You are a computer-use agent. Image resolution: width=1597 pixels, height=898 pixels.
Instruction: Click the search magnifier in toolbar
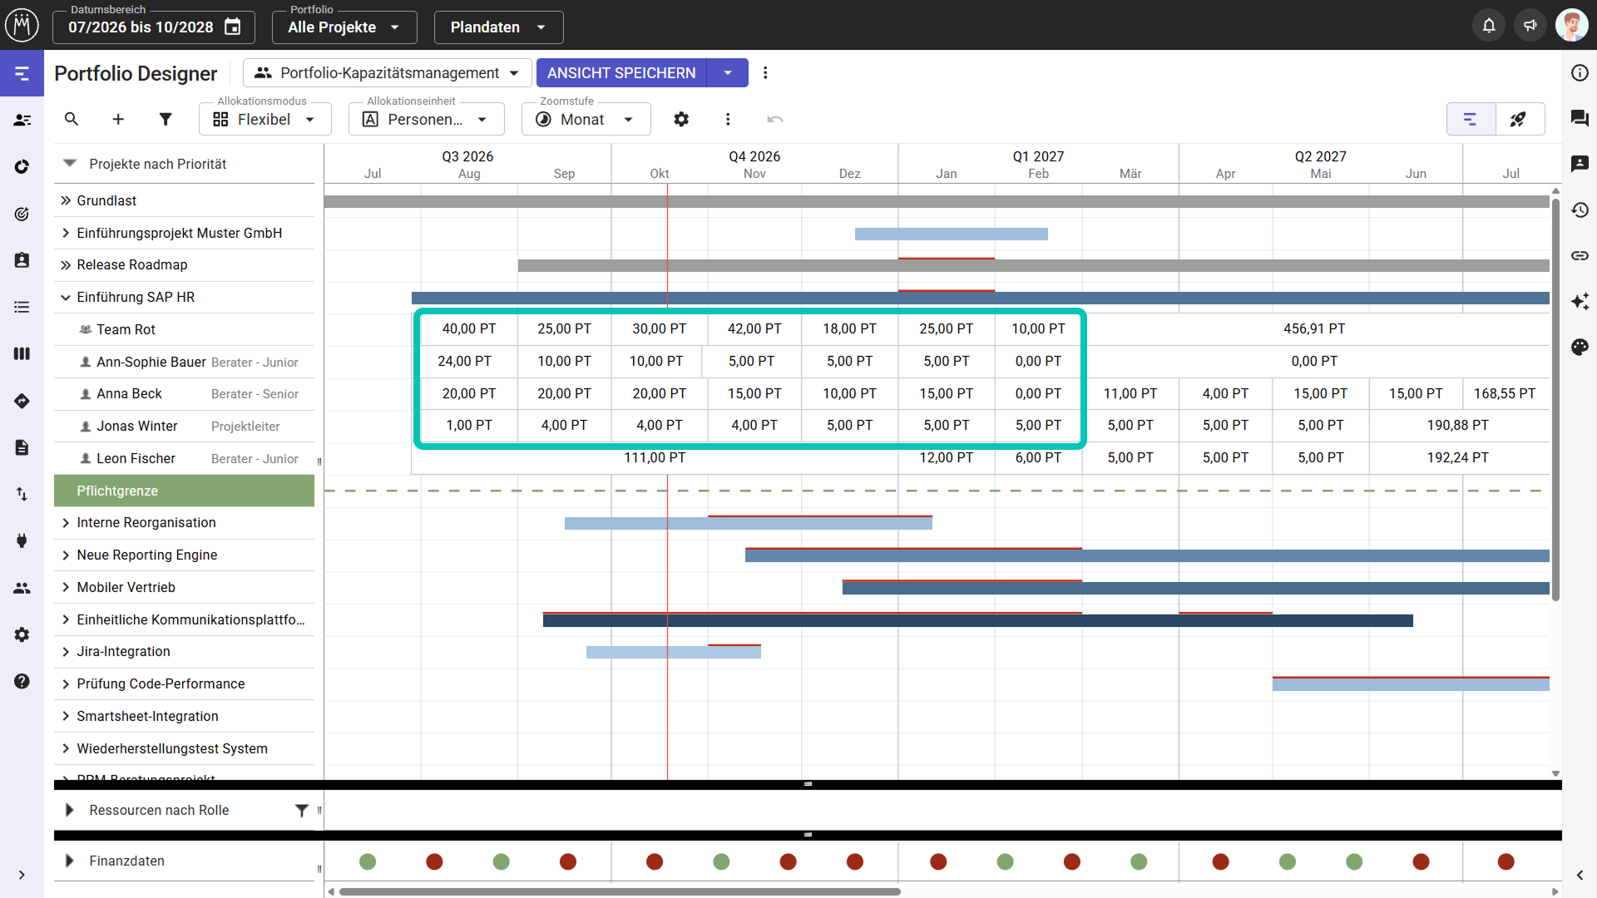72,119
